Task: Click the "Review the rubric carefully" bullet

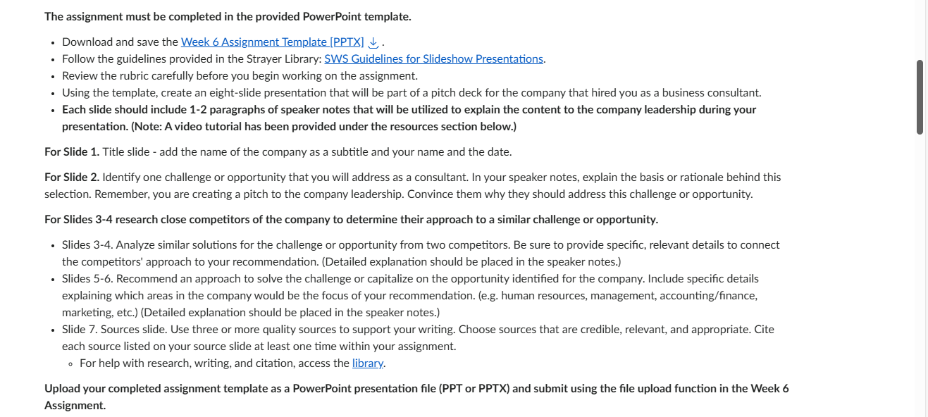Action: [240, 76]
